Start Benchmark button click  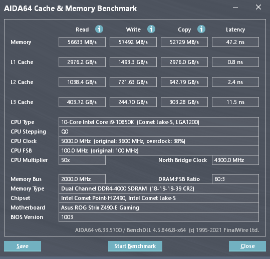tap(135, 246)
